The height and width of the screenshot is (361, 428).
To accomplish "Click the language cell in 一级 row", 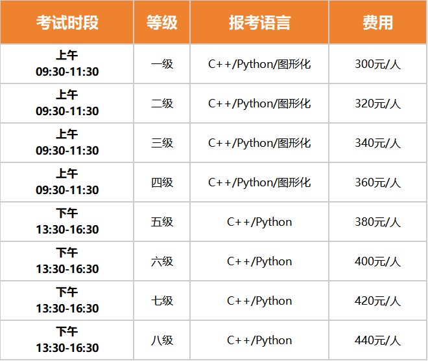I will [x=259, y=64].
